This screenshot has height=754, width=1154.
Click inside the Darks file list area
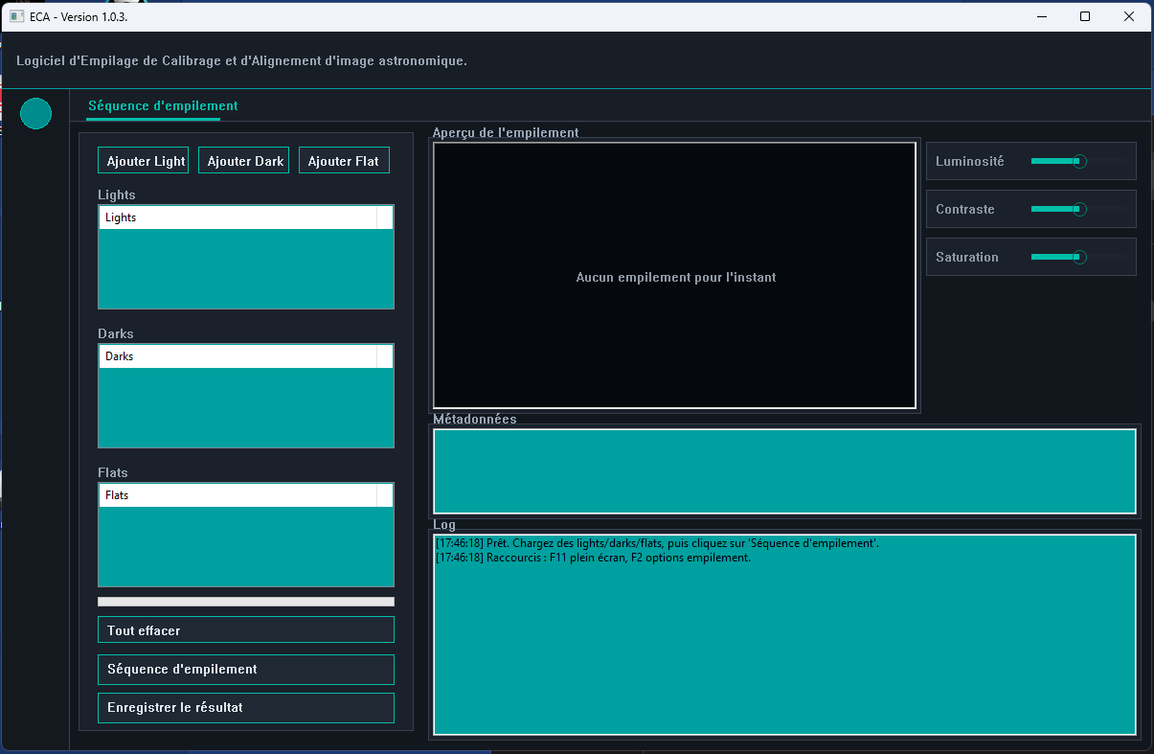coord(246,407)
